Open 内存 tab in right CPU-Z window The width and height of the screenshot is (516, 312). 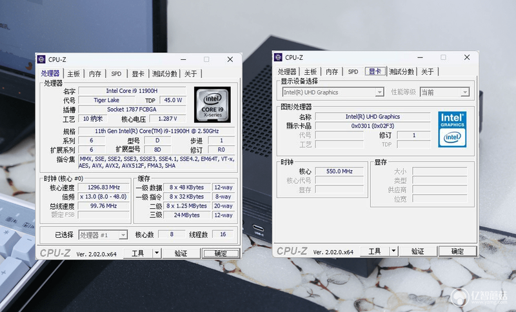pyautogui.click(x=332, y=72)
